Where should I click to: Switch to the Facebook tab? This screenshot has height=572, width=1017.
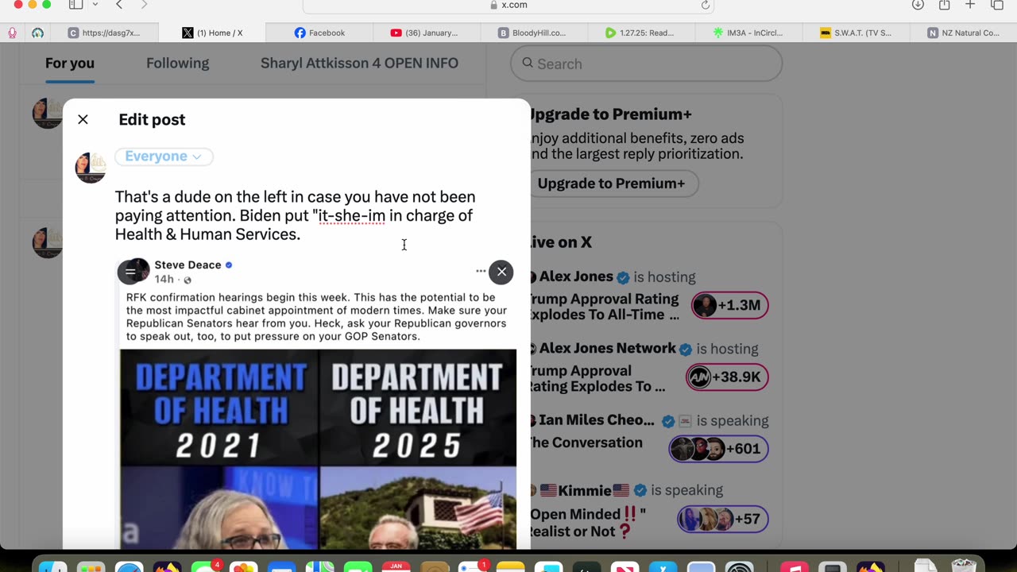(319, 33)
